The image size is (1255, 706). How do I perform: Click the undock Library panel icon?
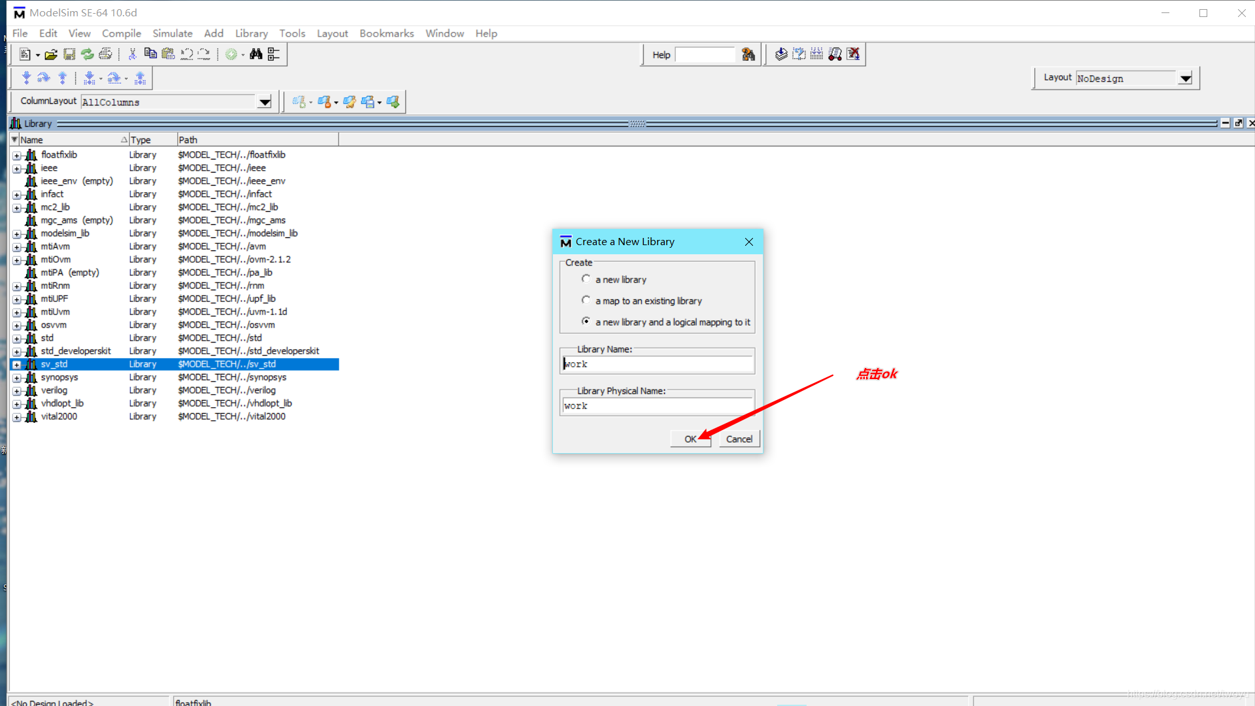click(1238, 123)
